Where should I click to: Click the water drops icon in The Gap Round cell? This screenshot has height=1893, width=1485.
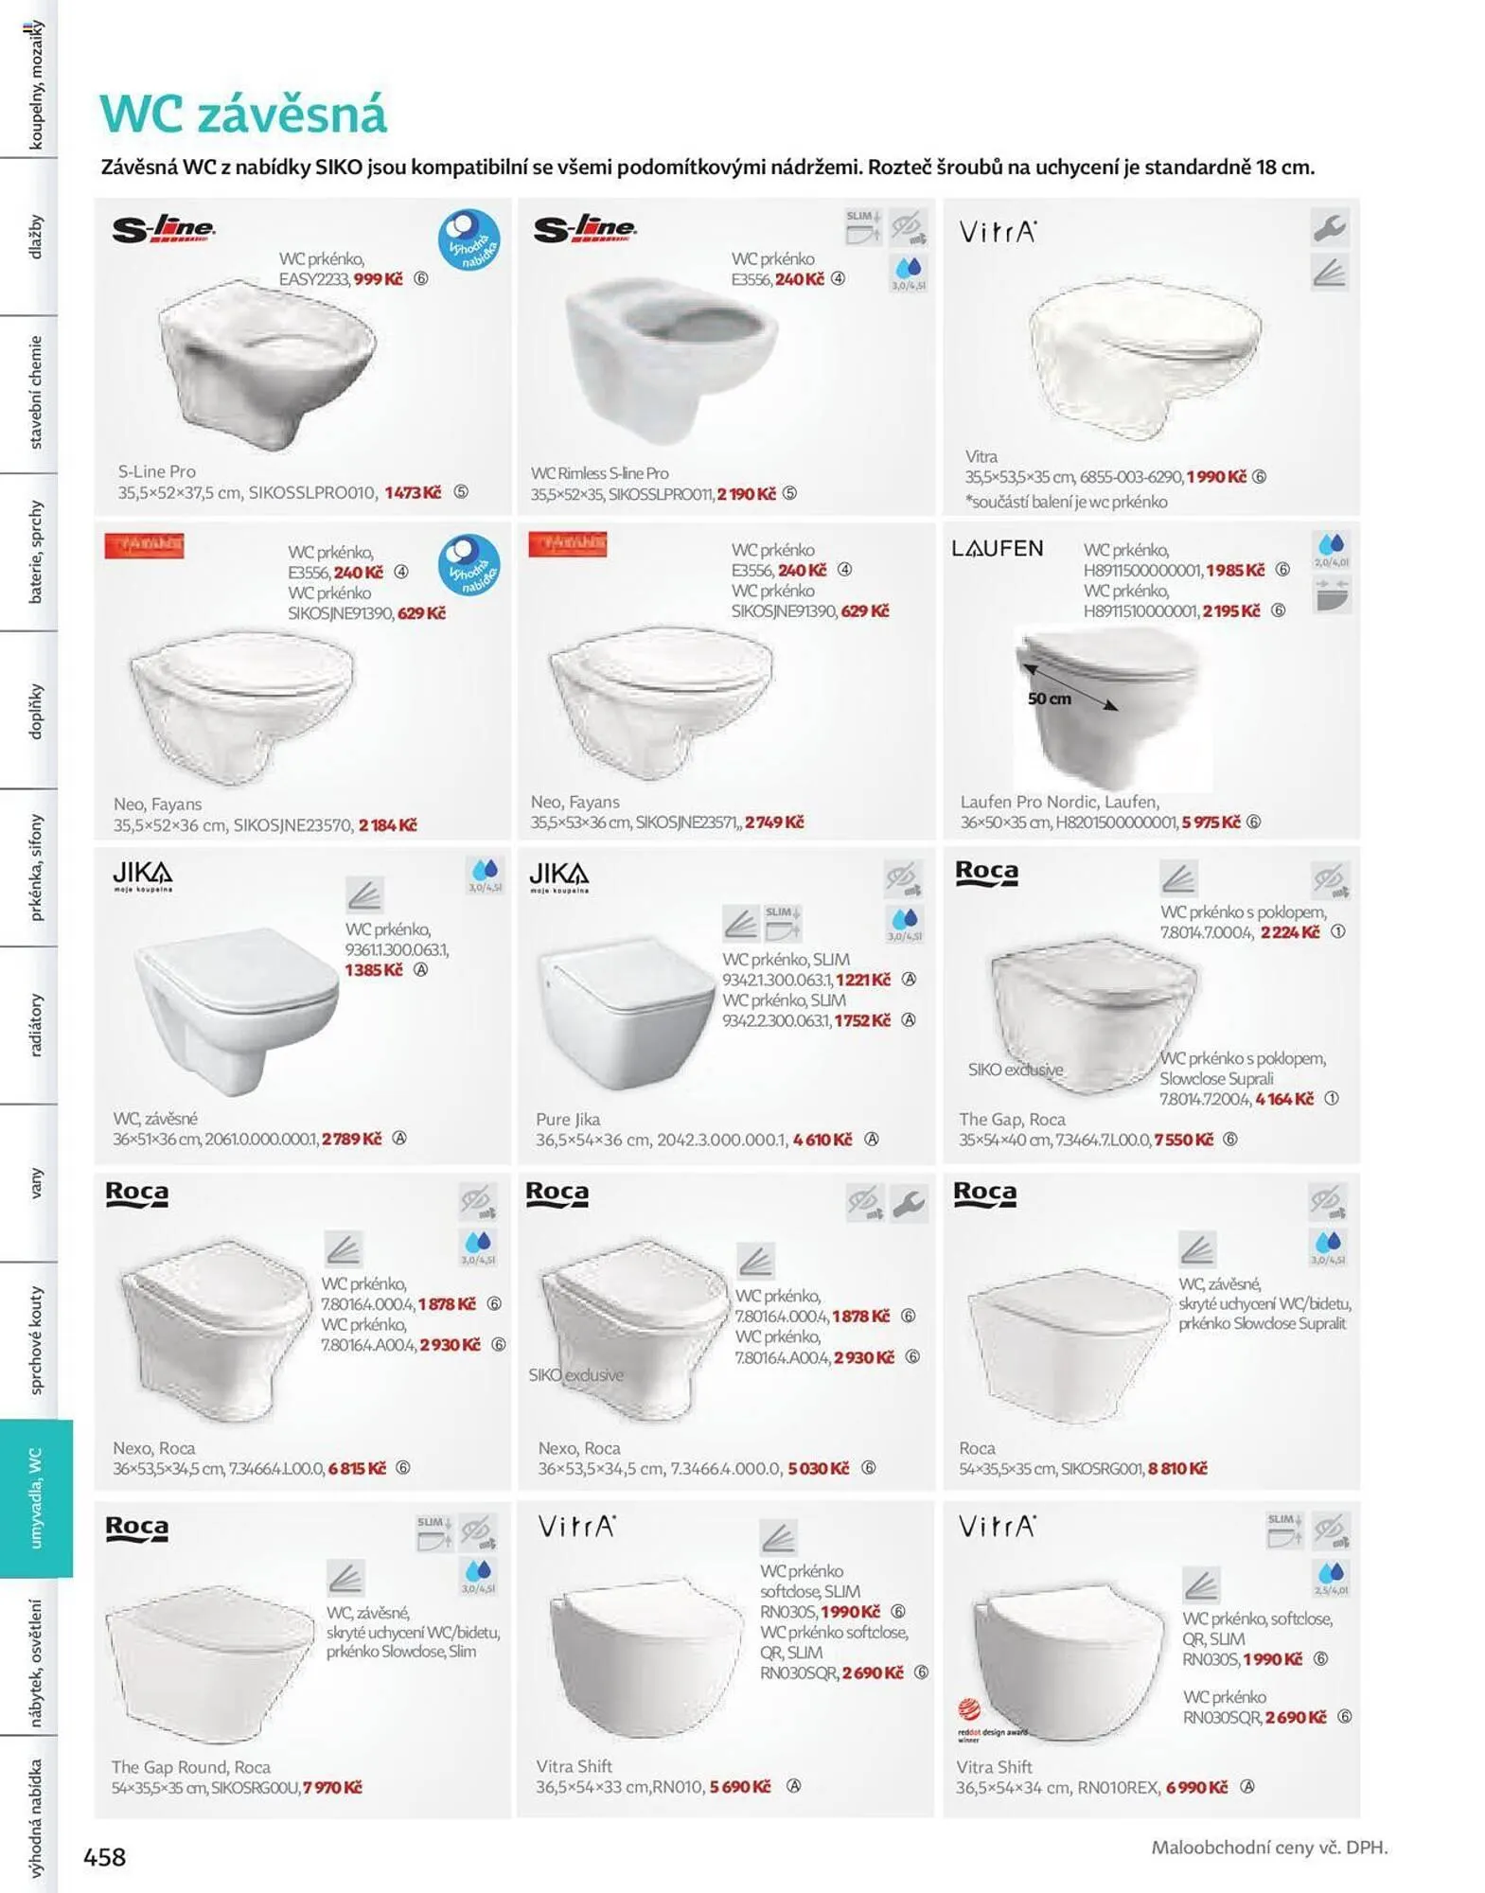(478, 1576)
